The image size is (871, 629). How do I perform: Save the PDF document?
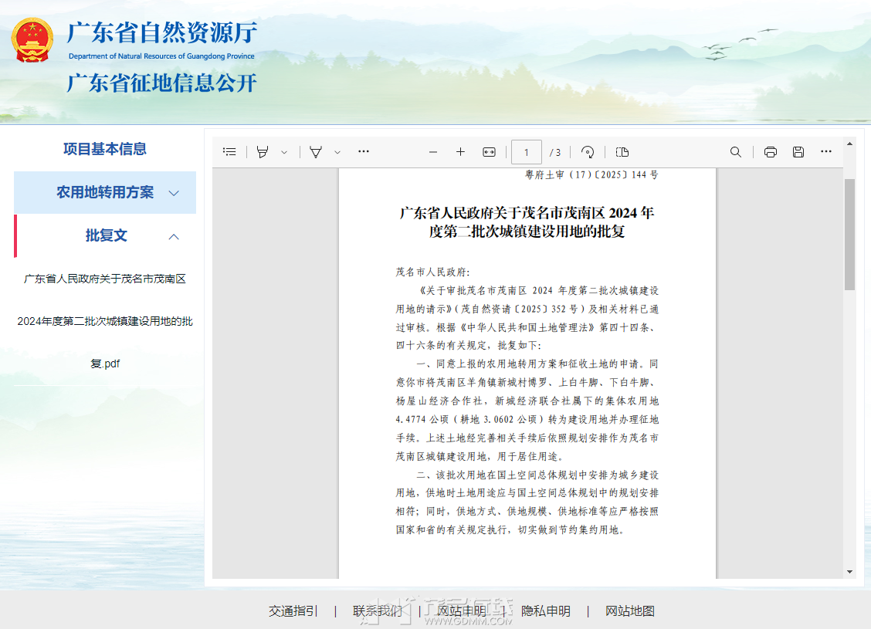tap(798, 152)
